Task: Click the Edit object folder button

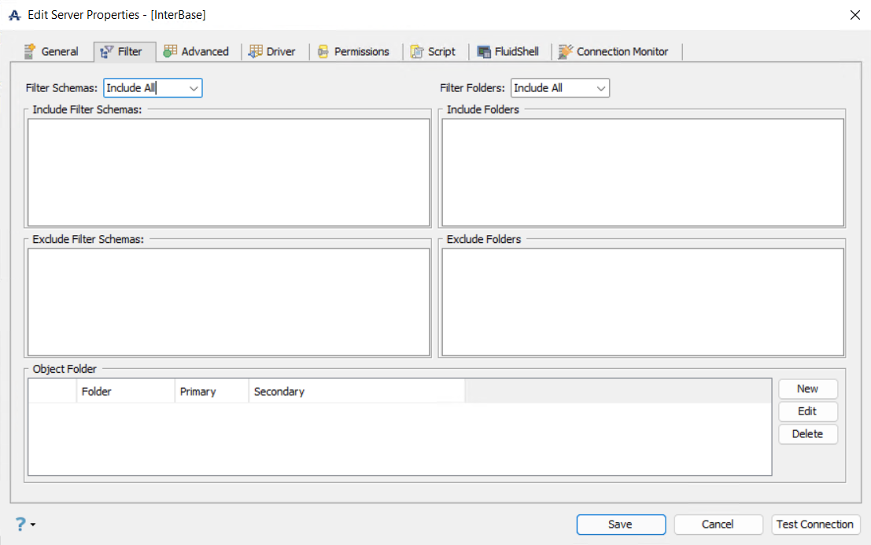Action: [x=808, y=411]
